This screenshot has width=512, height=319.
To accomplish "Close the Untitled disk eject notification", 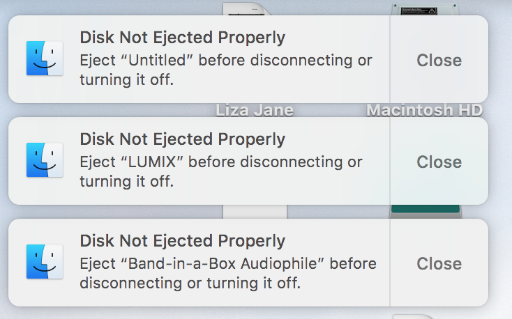I will tap(439, 60).
